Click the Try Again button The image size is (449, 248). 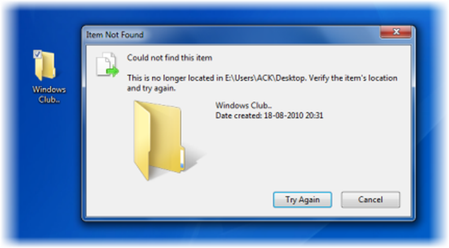[x=302, y=200]
